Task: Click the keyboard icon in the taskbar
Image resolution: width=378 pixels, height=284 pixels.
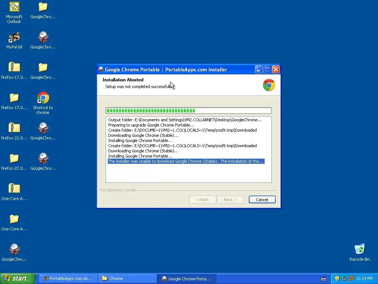Action: pos(323,279)
